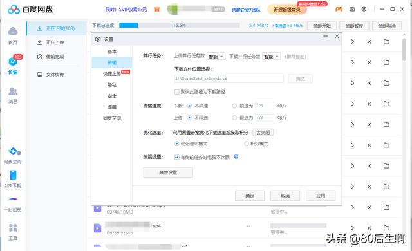Click 开通超级会员 button
This screenshot has height=251, width=412.
point(287,10)
